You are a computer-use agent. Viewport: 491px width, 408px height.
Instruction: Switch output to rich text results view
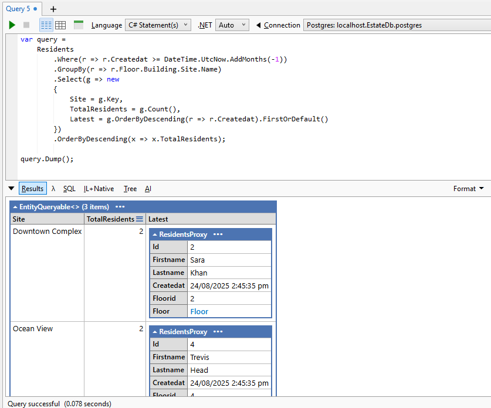click(46, 25)
